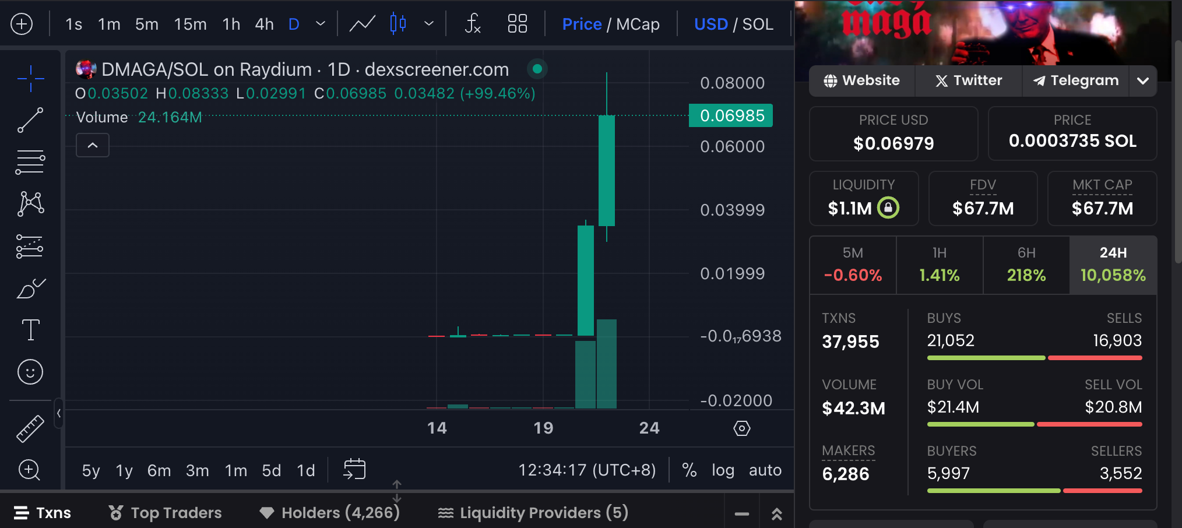Viewport: 1182px width, 528px height.
Task: Select the ruler measure tool
Action: (30, 428)
